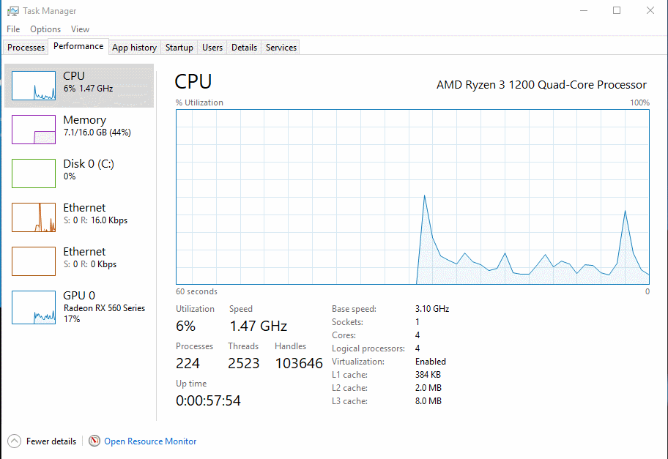Show the Services tab
The width and height of the screenshot is (668, 459).
281,48
